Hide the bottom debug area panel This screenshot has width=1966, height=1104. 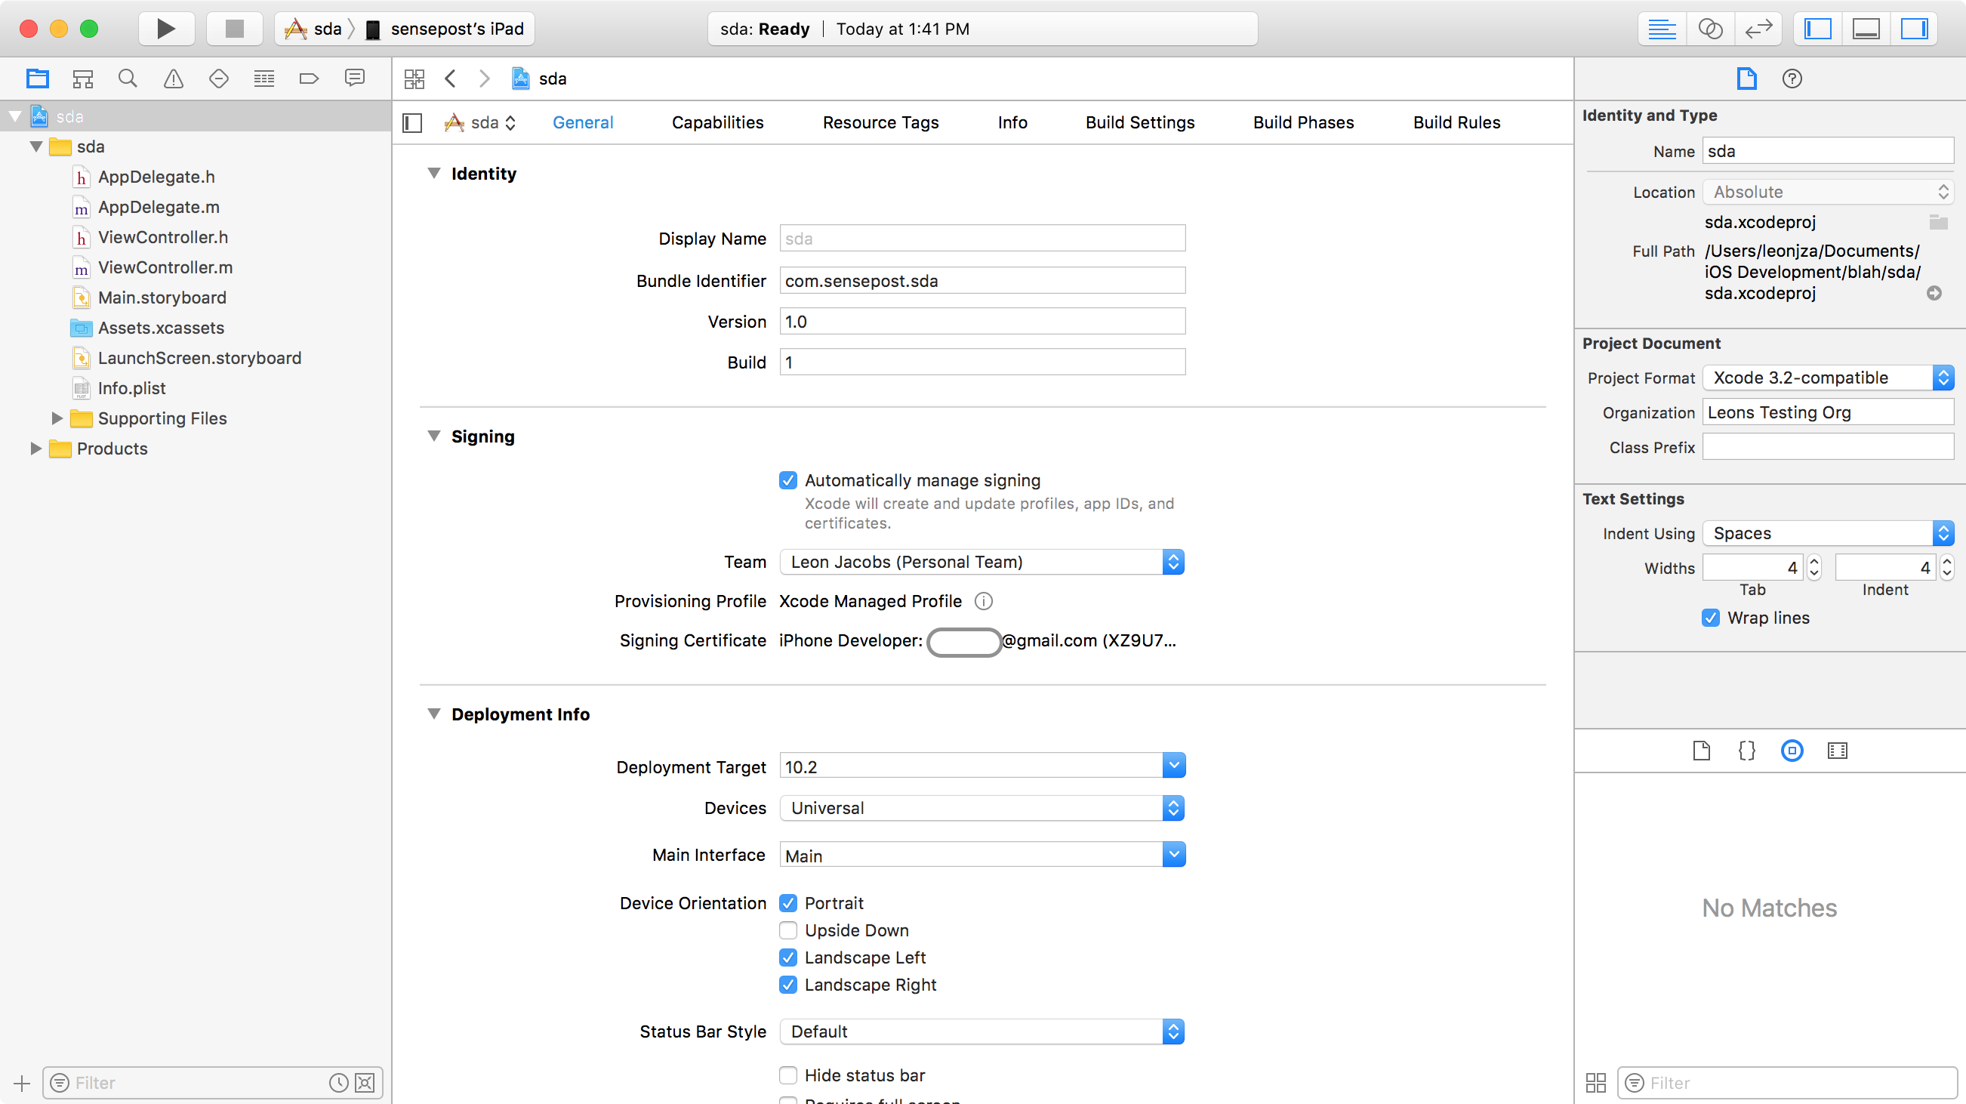[1866, 29]
